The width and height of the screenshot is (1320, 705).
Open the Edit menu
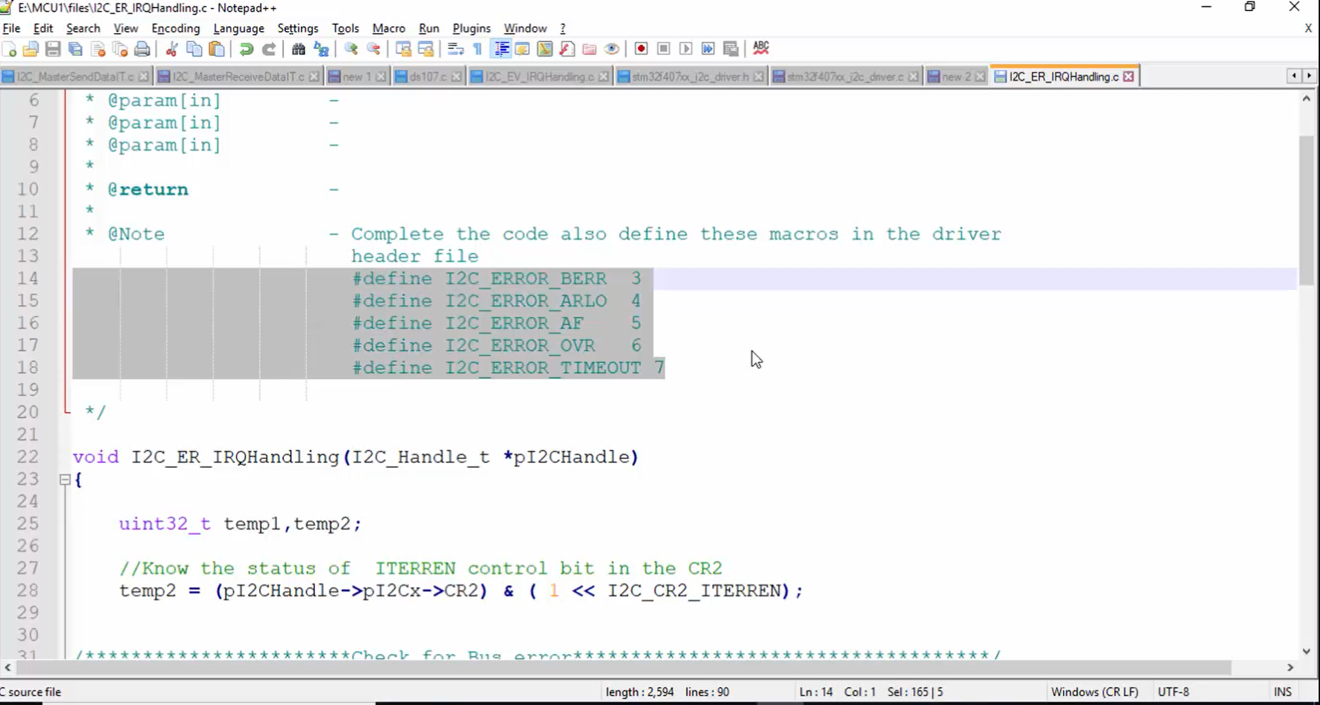pos(43,28)
